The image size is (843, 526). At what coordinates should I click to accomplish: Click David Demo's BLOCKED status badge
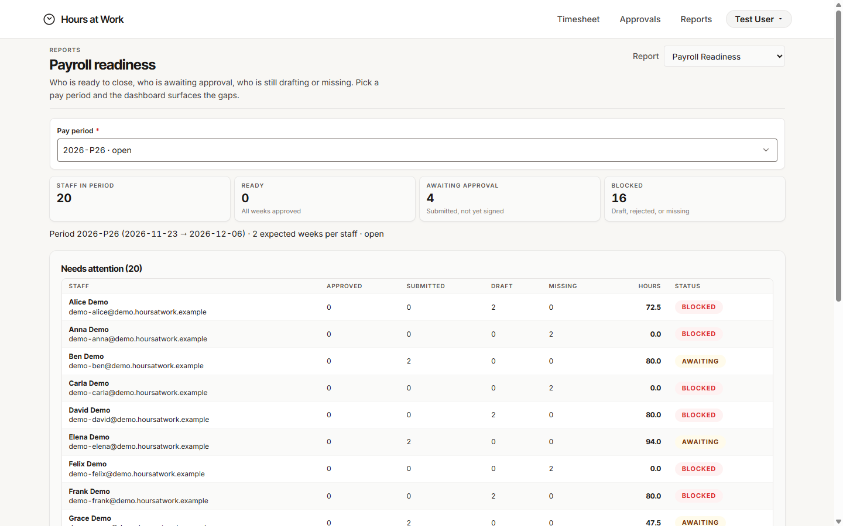[x=698, y=415]
